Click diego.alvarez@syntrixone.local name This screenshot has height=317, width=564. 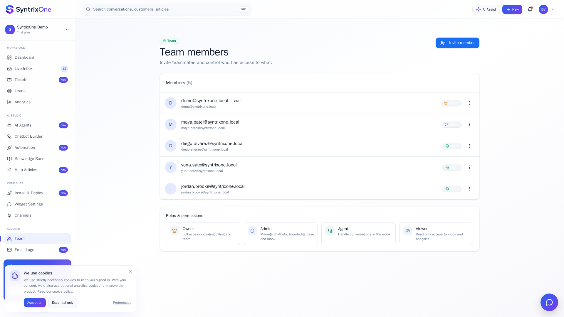pos(212,144)
